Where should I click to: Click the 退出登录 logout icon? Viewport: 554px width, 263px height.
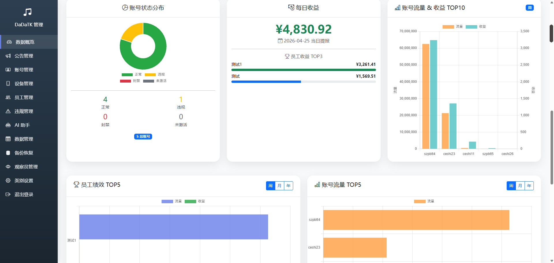coord(8,194)
